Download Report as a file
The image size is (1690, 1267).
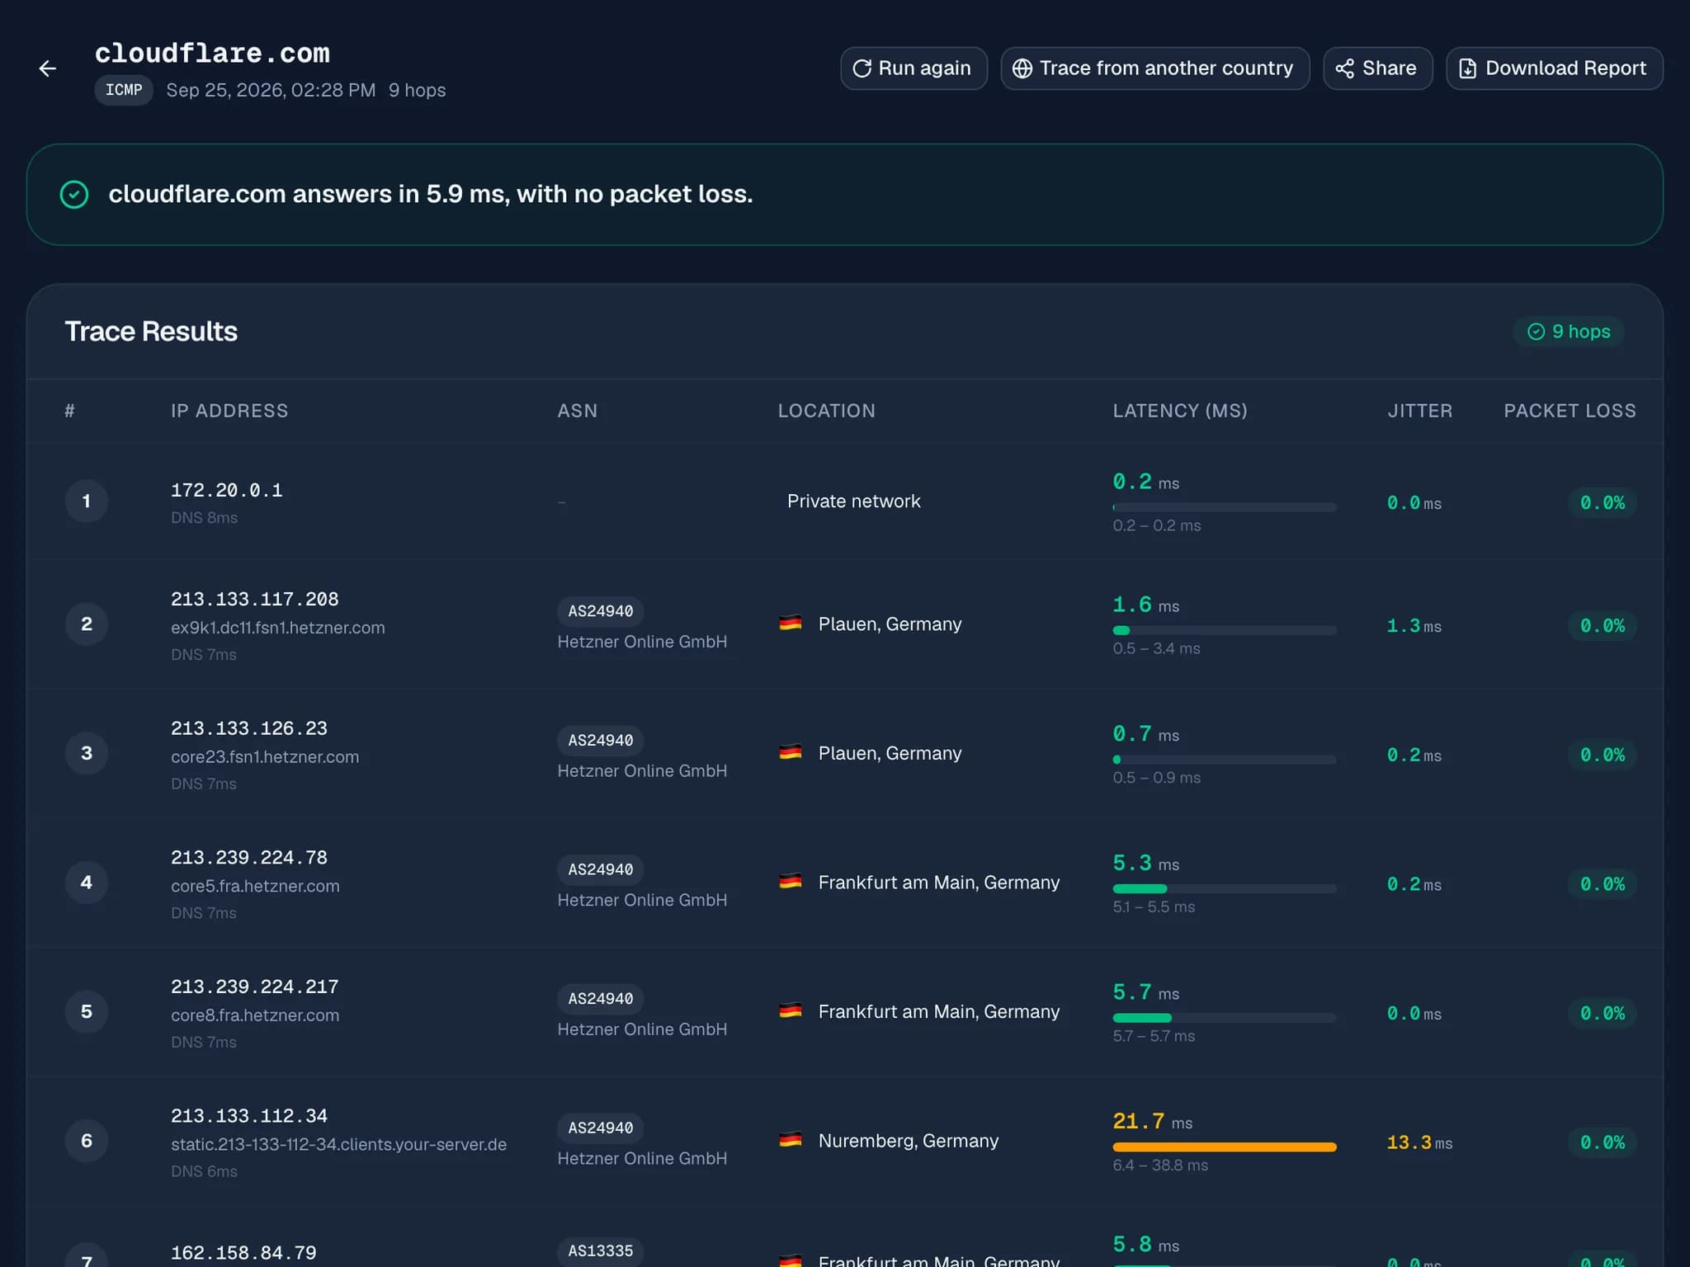tap(1554, 68)
